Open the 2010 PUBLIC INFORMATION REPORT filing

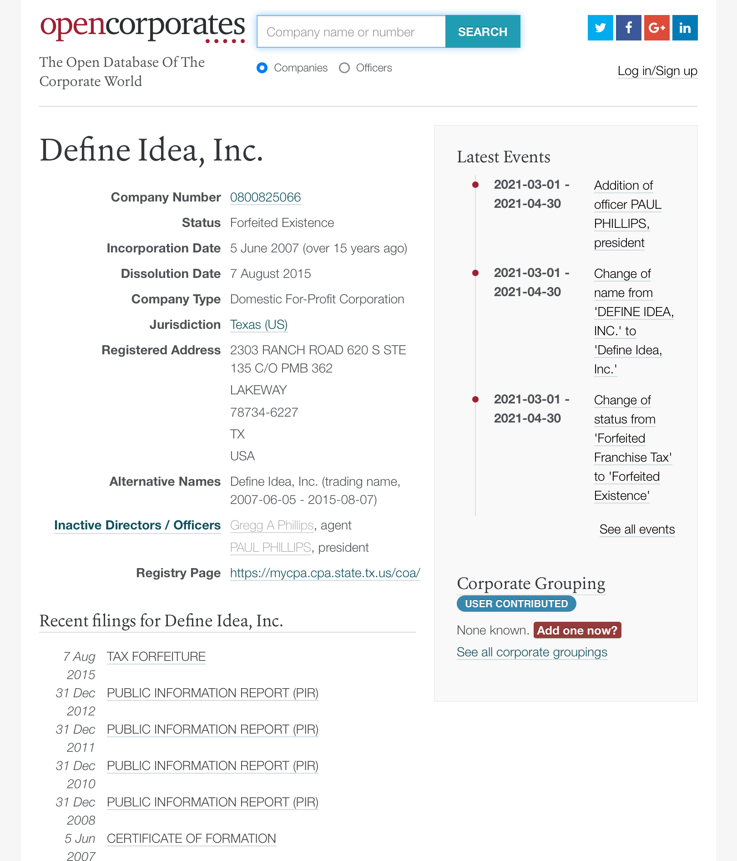pyautogui.click(x=212, y=766)
